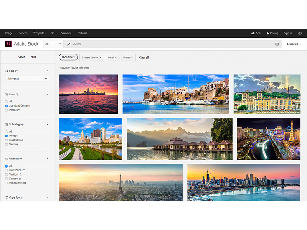Uncheck the Photos subcategory checkbox
The height and width of the screenshot is (230, 307).
pyautogui.click(x=7, y=136)
